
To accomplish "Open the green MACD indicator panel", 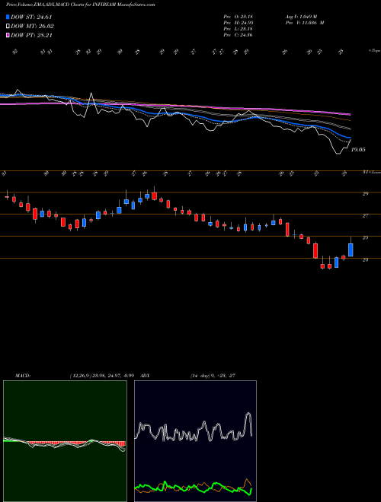I will [65, 441].
